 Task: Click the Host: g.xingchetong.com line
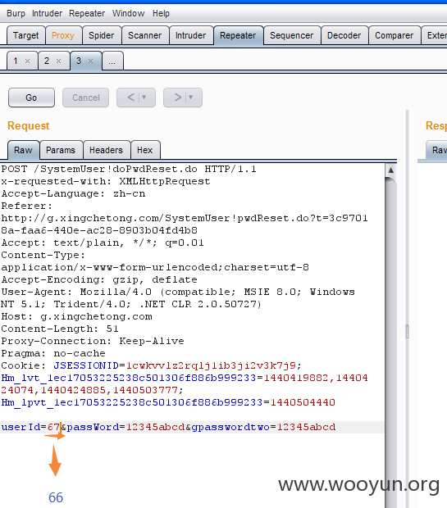click(76, 316)
